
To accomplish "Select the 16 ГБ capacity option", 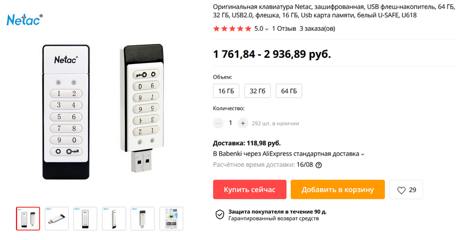I will pos(226,91).
